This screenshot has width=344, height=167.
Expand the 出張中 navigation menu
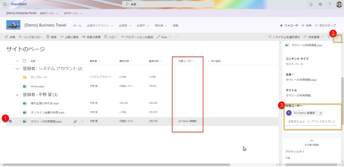[x=143, y=26]
